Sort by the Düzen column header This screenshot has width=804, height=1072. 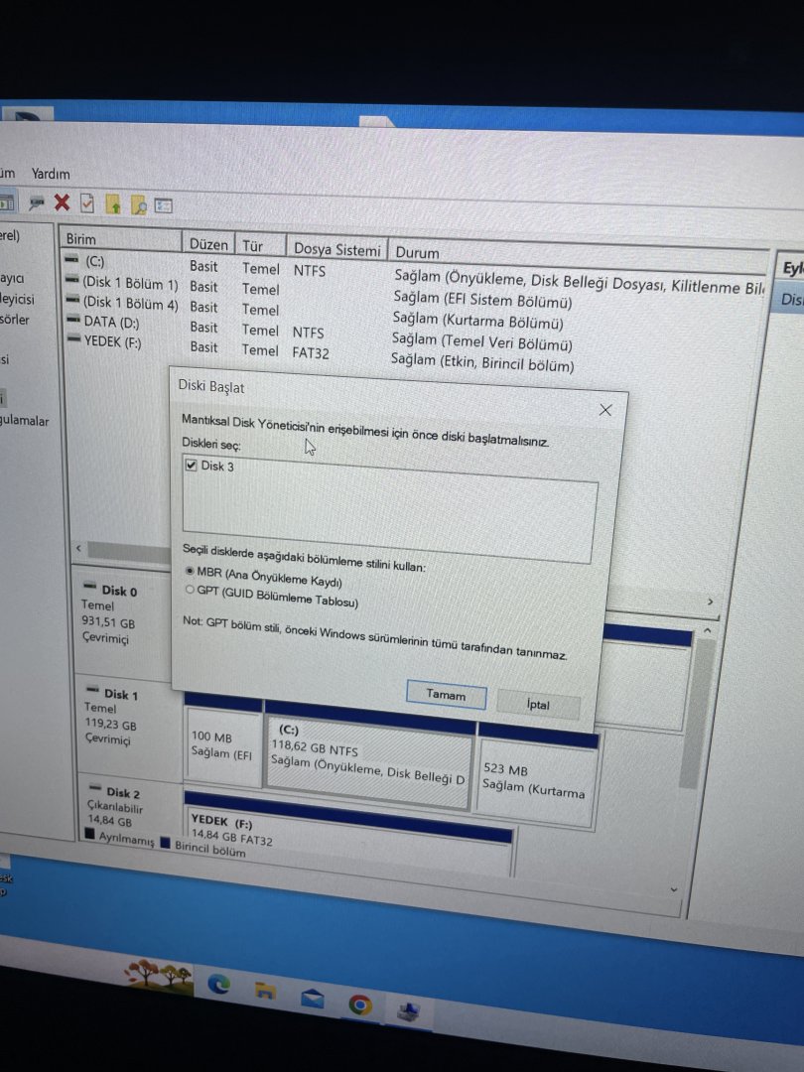click(x=207, y=244)
